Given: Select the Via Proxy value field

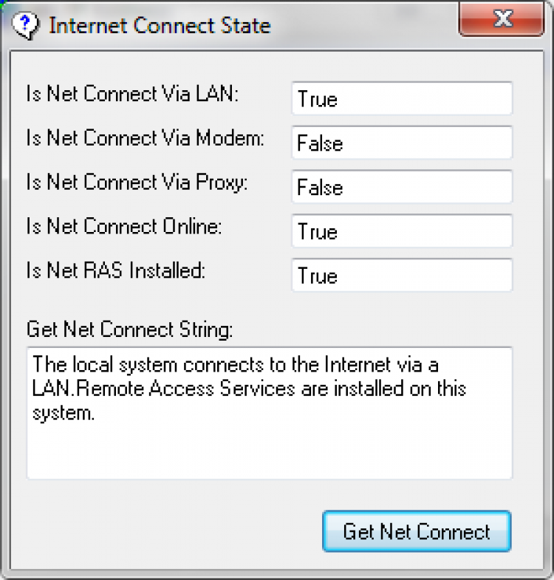Looking at the screenshot, I should [x=401, y=187].
